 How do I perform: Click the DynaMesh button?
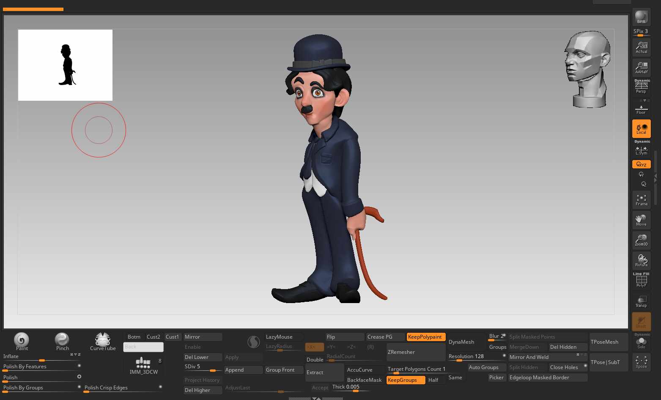pyautogui.click(x=466, y=342)
